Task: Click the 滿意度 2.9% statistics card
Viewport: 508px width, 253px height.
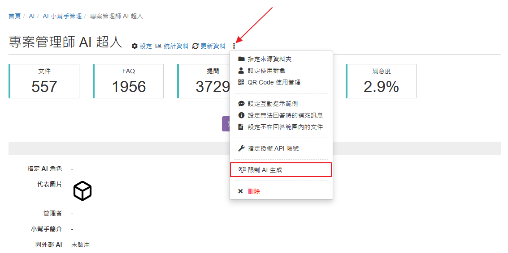Action: coord(381,81)
